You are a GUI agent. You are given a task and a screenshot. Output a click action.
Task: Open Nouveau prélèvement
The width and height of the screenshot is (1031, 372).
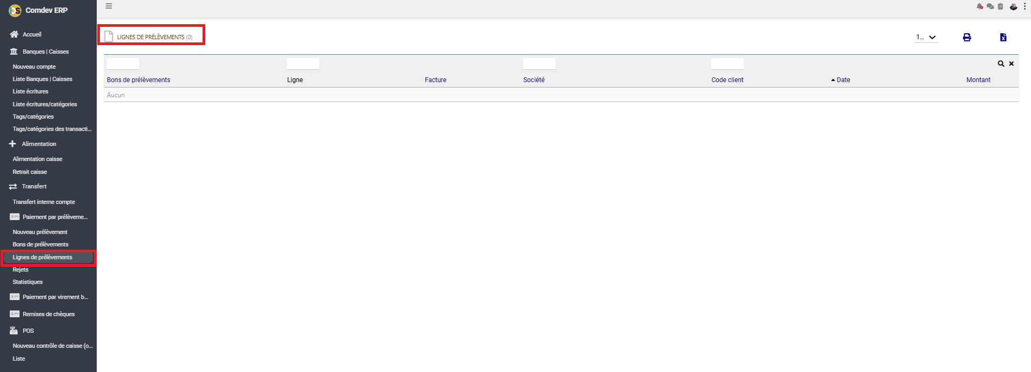click(x=40, y=232)
